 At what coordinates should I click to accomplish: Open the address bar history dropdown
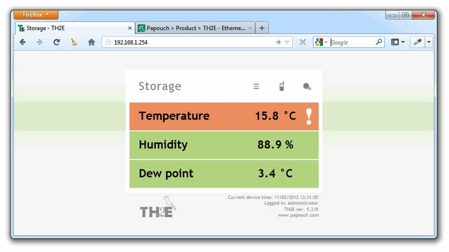coord(287,42)
